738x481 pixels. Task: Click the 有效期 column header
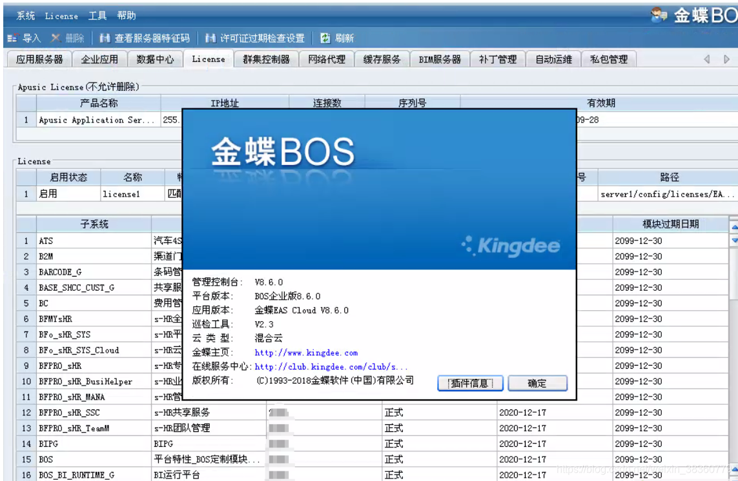(600, 103)
